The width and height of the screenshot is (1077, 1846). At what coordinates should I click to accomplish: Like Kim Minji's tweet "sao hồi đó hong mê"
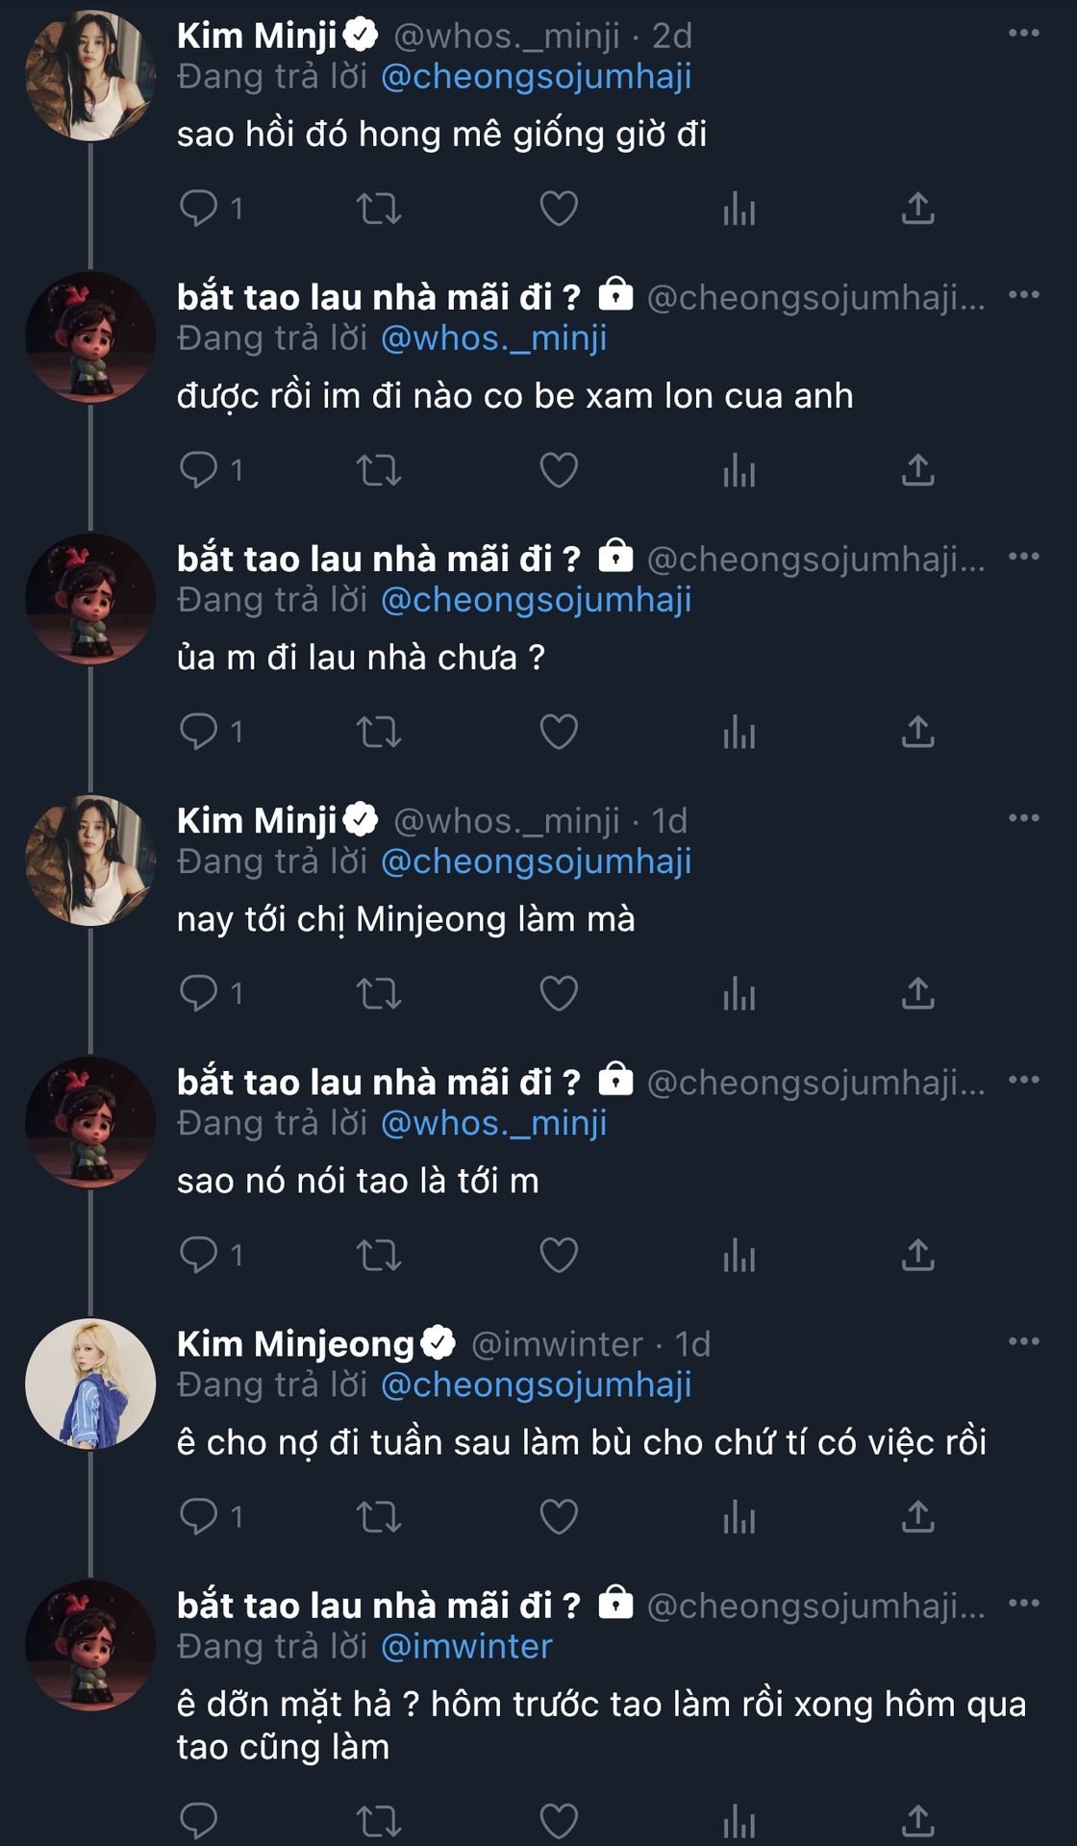point(558,209)
